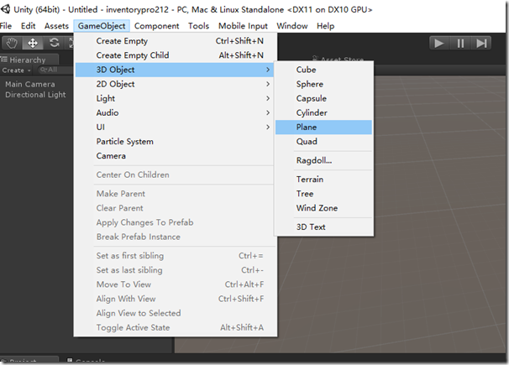Select the Rotate tool in toolbar
The width and height of the screenshot is (509, 365).
tap(54, 43)
